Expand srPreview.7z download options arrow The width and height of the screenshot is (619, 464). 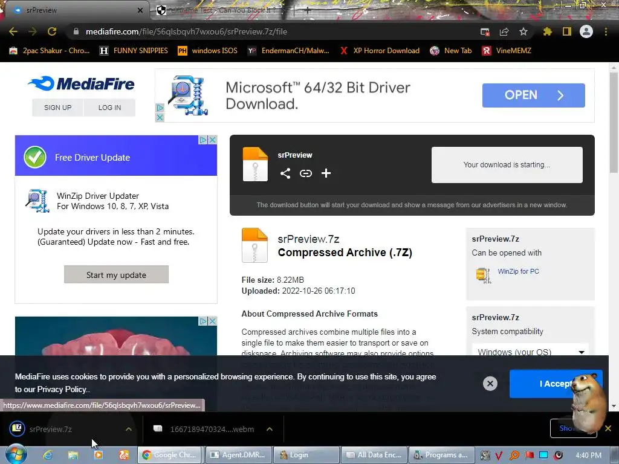pyautogui.click(x=128, y=429)
